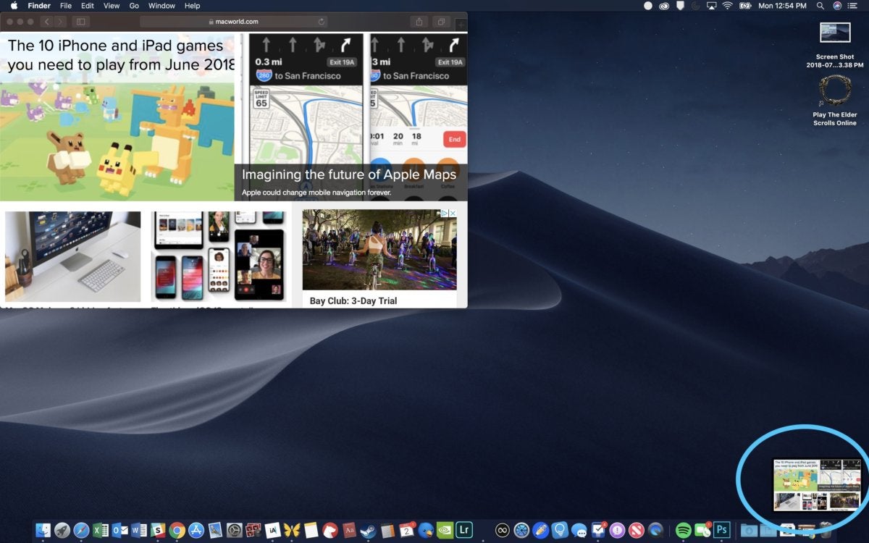This screenshot has height=543, width=869.
Task: Select Screen Shot file on desktop
Action: [835, 46]
